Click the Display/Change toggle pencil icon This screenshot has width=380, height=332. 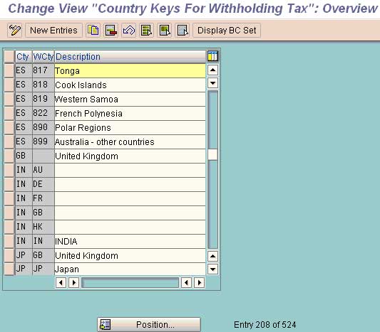click(14, 31)
